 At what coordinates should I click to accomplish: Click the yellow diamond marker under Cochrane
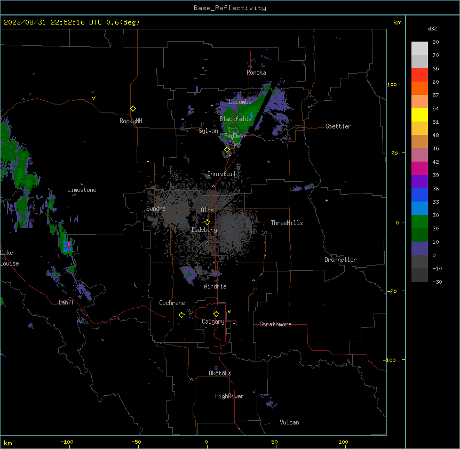pyautogui.click(x=181, y=315)
